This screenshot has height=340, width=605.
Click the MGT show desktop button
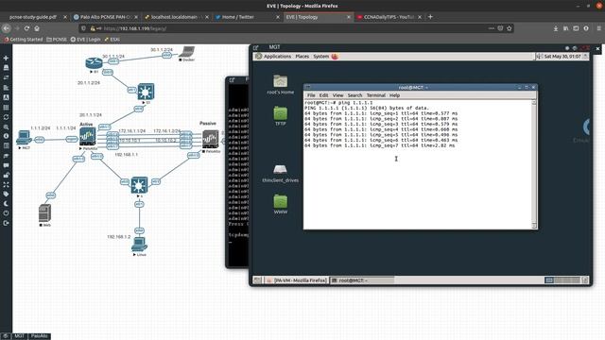click(x=257, y=280)
